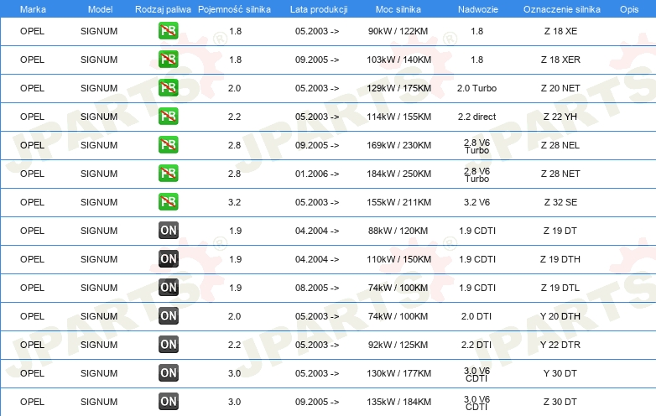
Task: Click the Pojemność silnika column header
Action: tap(234, 9)
